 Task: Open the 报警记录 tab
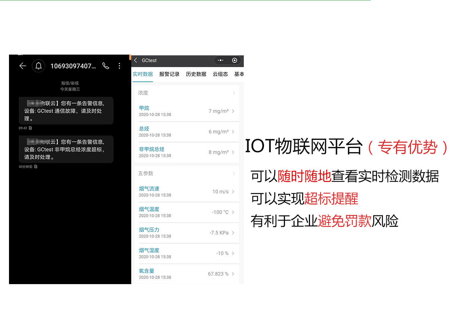(169, 74)
